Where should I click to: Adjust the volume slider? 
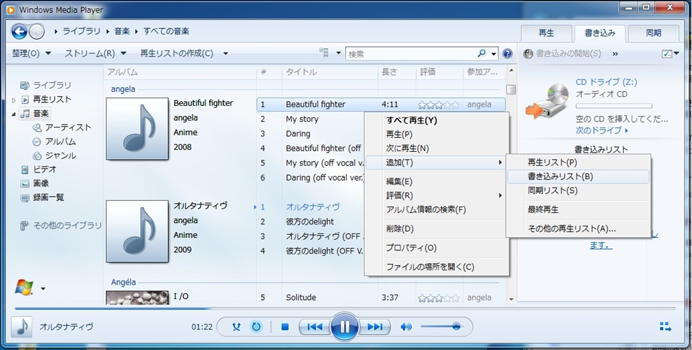[x=442, y=326]
